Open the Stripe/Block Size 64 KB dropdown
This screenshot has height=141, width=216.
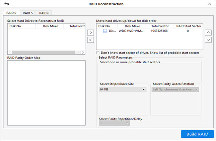coord(123,89)
